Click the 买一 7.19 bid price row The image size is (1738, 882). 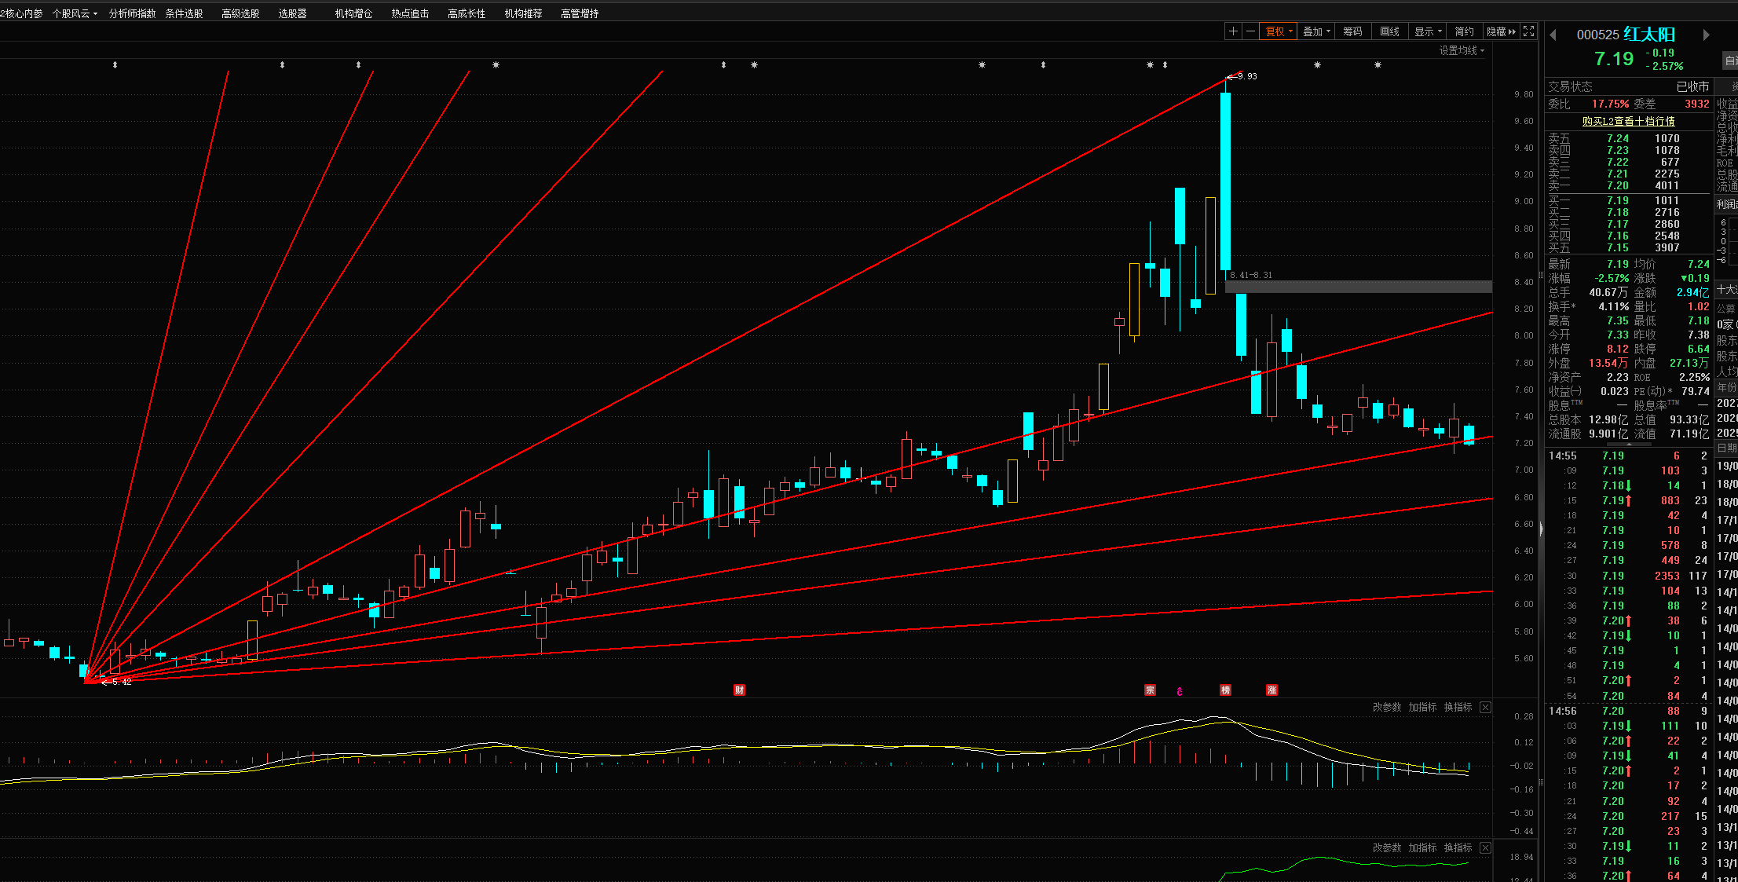[1628, 200]
